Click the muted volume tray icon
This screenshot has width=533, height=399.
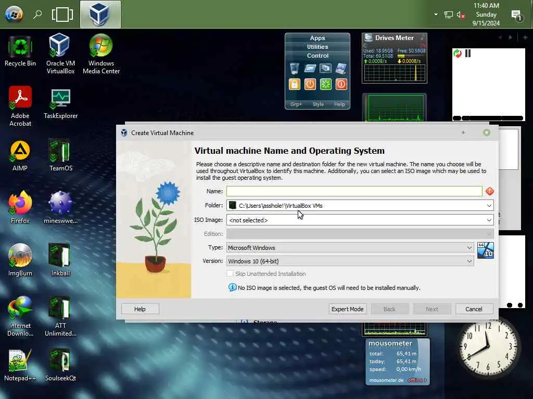(x=461, y=15)
